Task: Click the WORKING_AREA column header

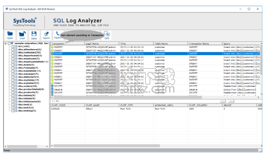Action: click(171, 105)
